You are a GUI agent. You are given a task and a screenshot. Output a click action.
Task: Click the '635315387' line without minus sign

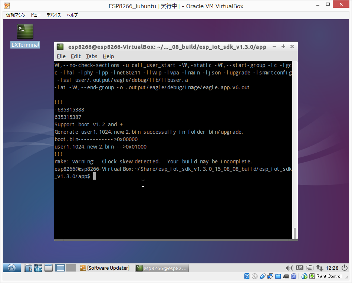(68, 117)
